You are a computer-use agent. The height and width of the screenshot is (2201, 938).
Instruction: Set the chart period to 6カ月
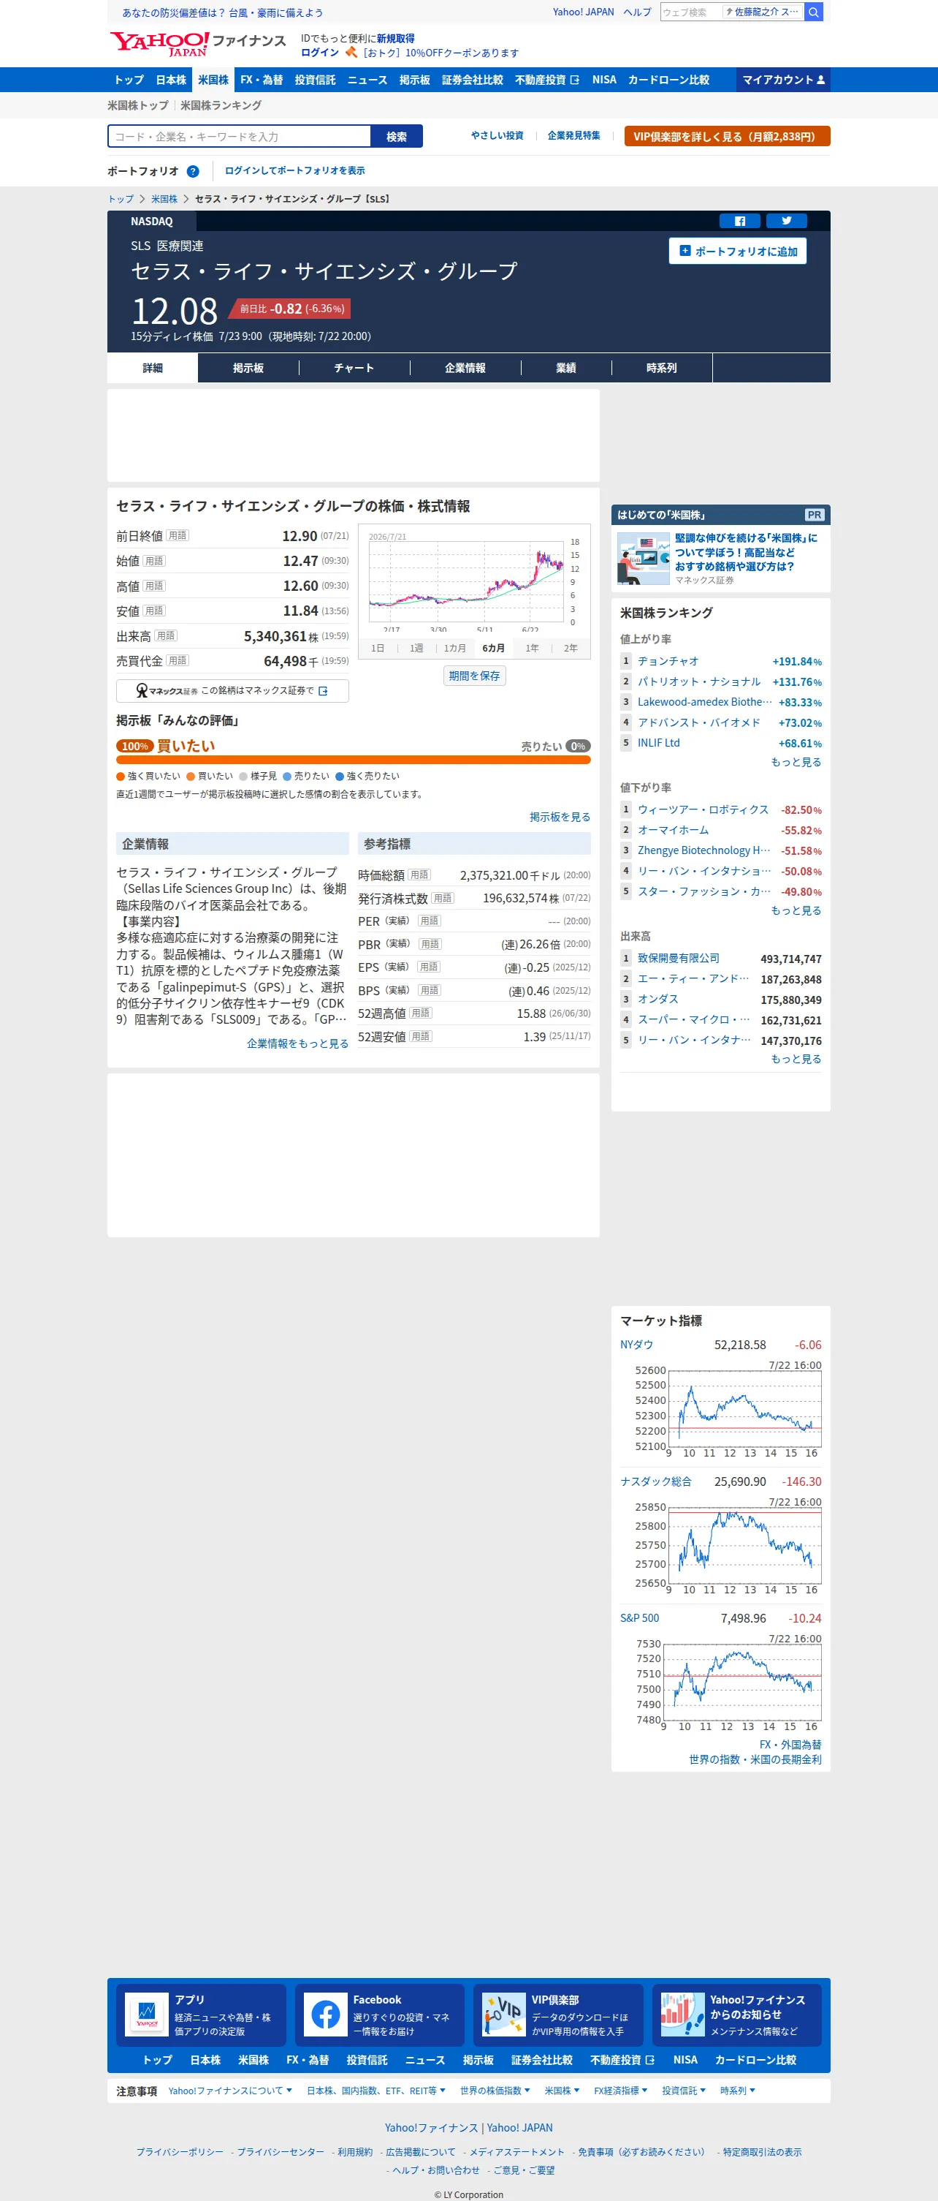tap(493, 649)
